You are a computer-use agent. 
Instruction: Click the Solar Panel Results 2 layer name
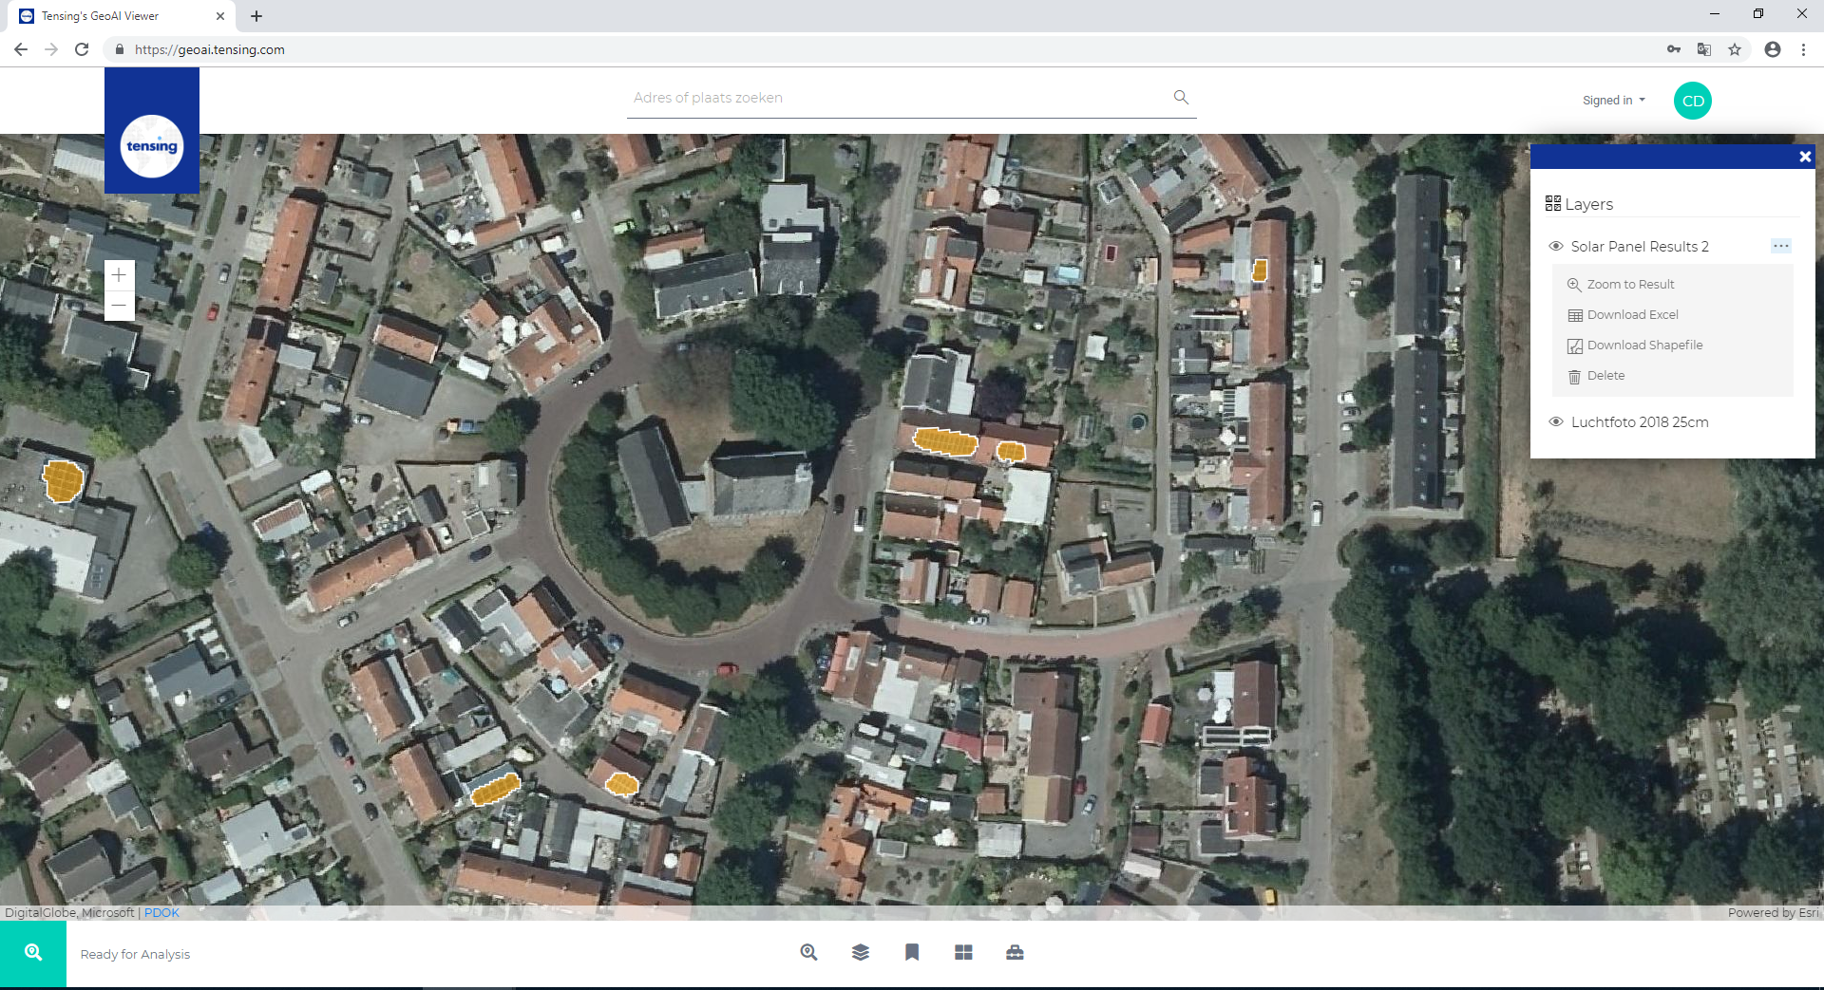point(1640,247)
